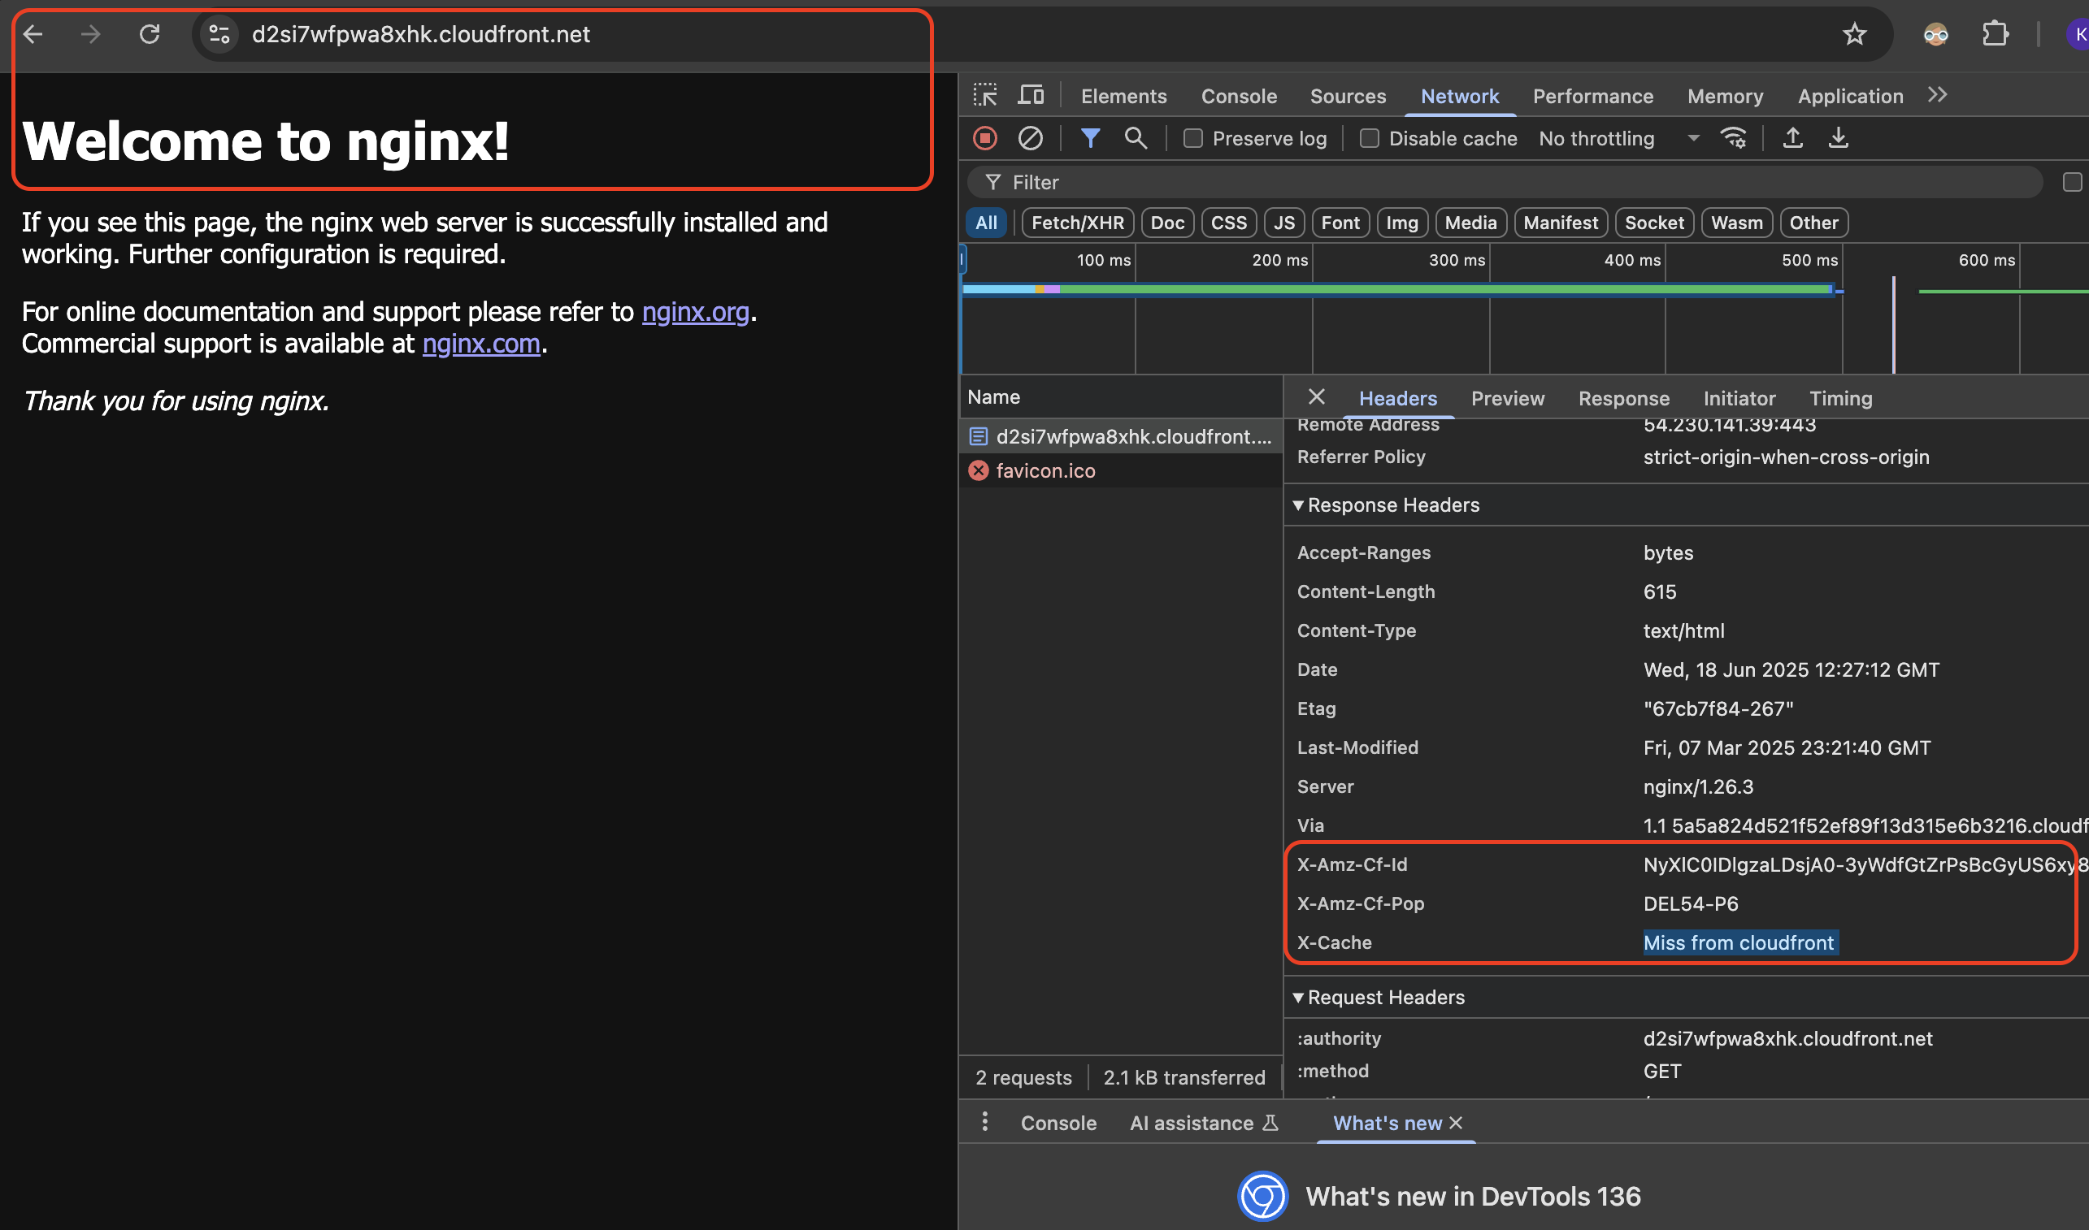Follow the nginx.org link
This screenshot has height=1230, width=2089.
695,312
